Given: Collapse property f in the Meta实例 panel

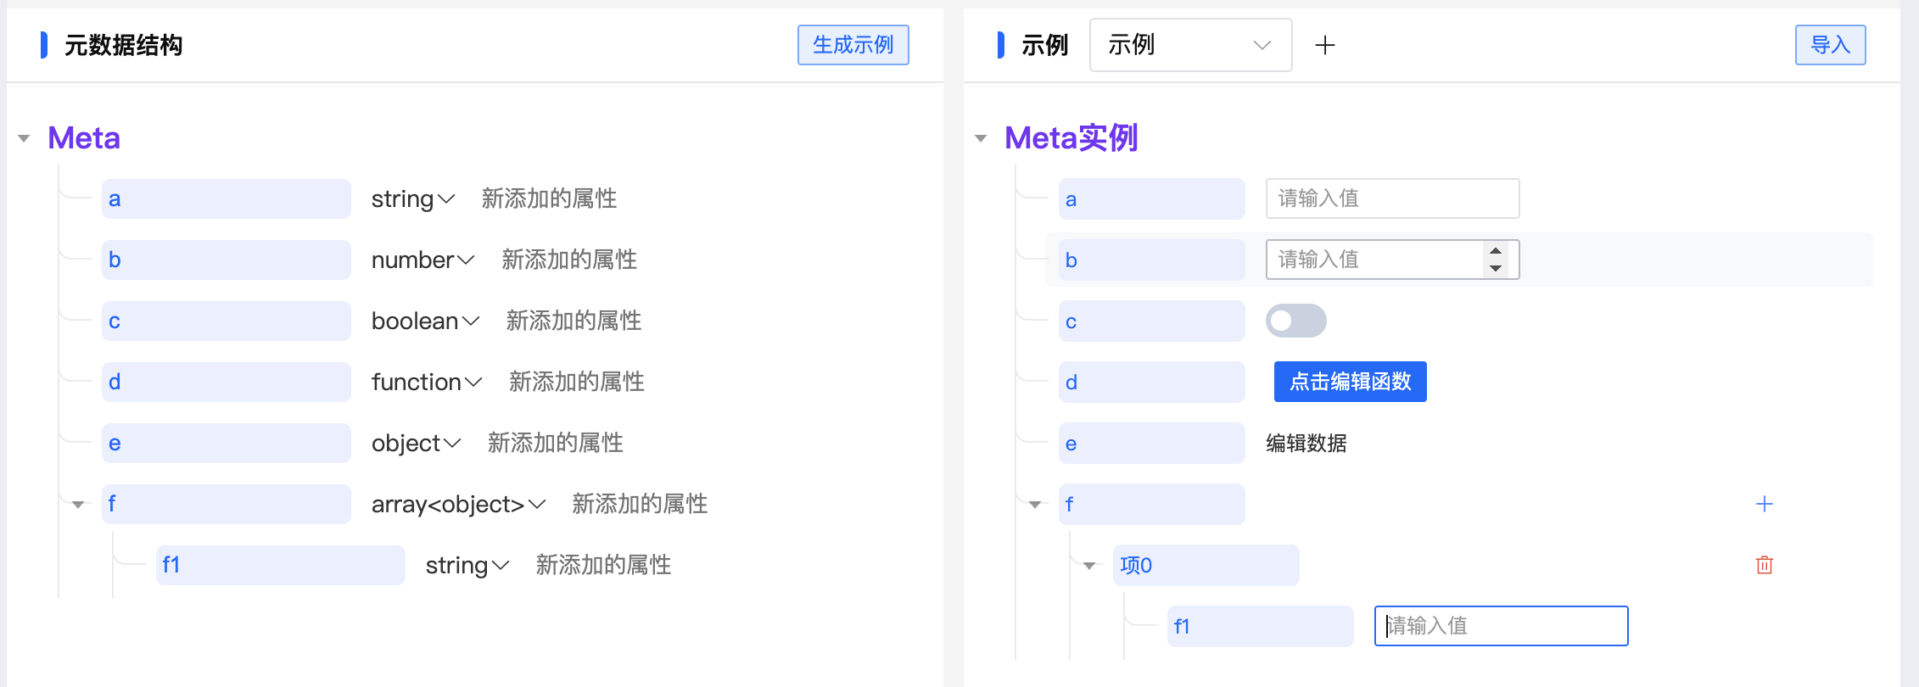Looking at the screenshot, I should click(1035, 505).
